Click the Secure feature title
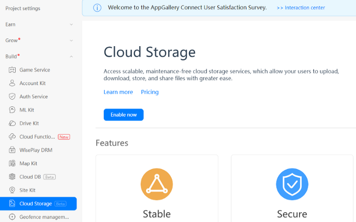 (292, 214)
